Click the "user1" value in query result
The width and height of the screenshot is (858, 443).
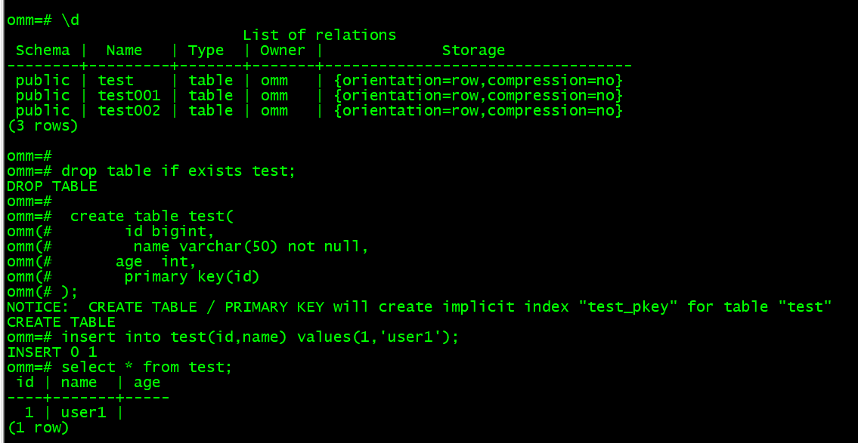point(84,413)
